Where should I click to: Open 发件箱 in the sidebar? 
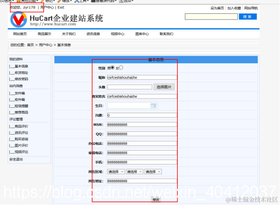[20, 93]
